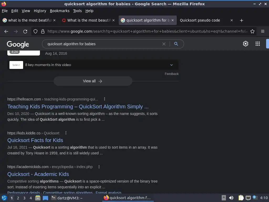Open the File menu
Viewport: 269px width, 202px height.
tap(5, 11)
